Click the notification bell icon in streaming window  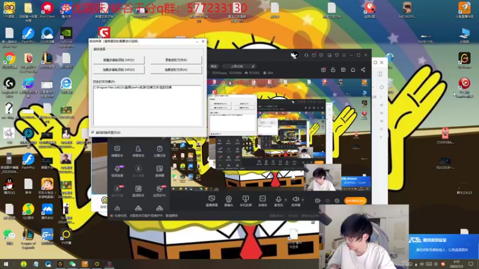point(353,70)
